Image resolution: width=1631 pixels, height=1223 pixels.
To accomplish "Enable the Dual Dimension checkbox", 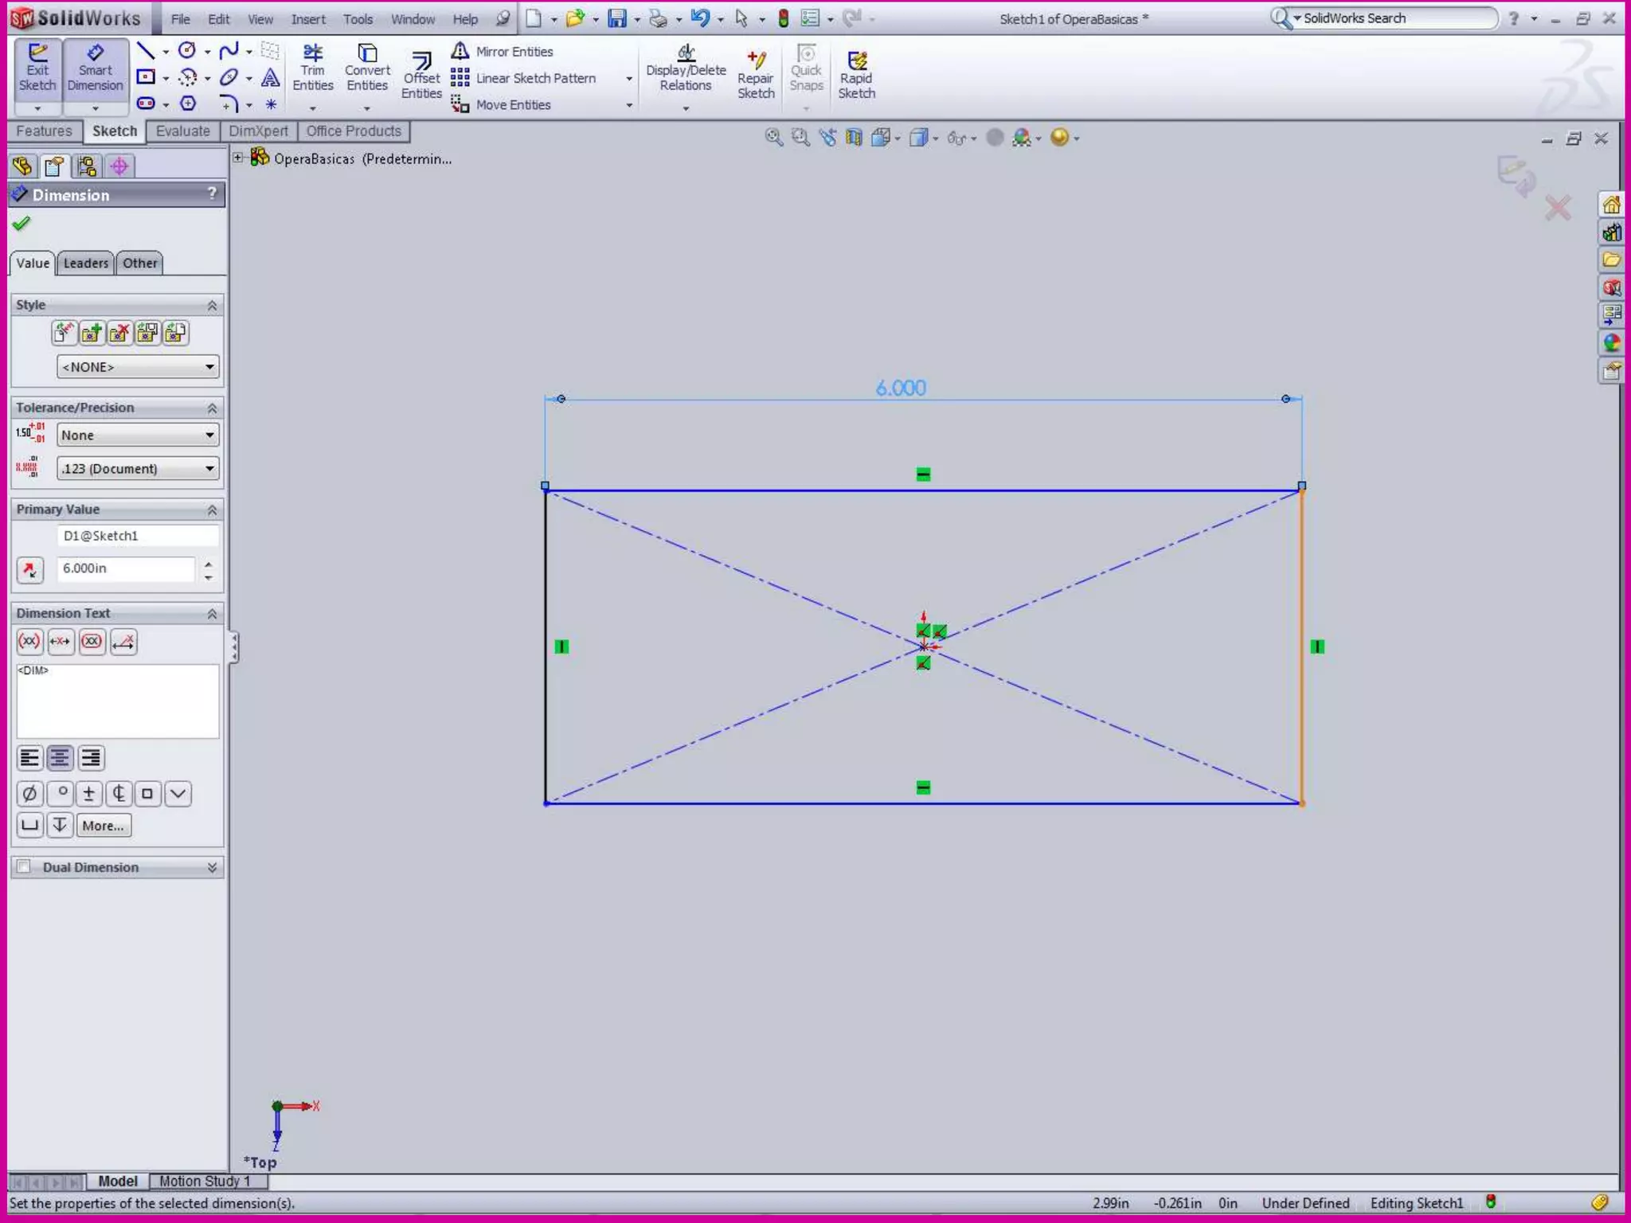I will (x=25, y=867).
